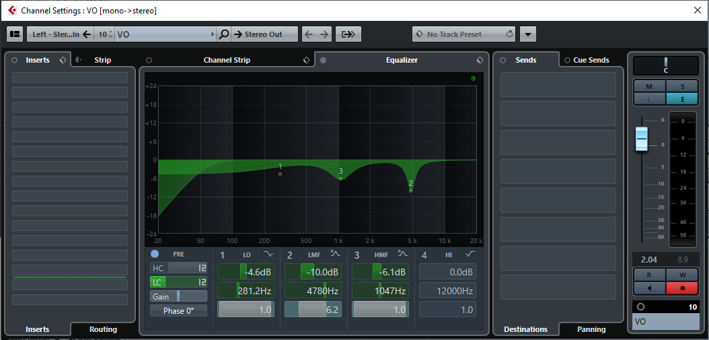Click the search channel magnifier icon
The height and width of the screenshot is (340, 709).
(224, 34)
